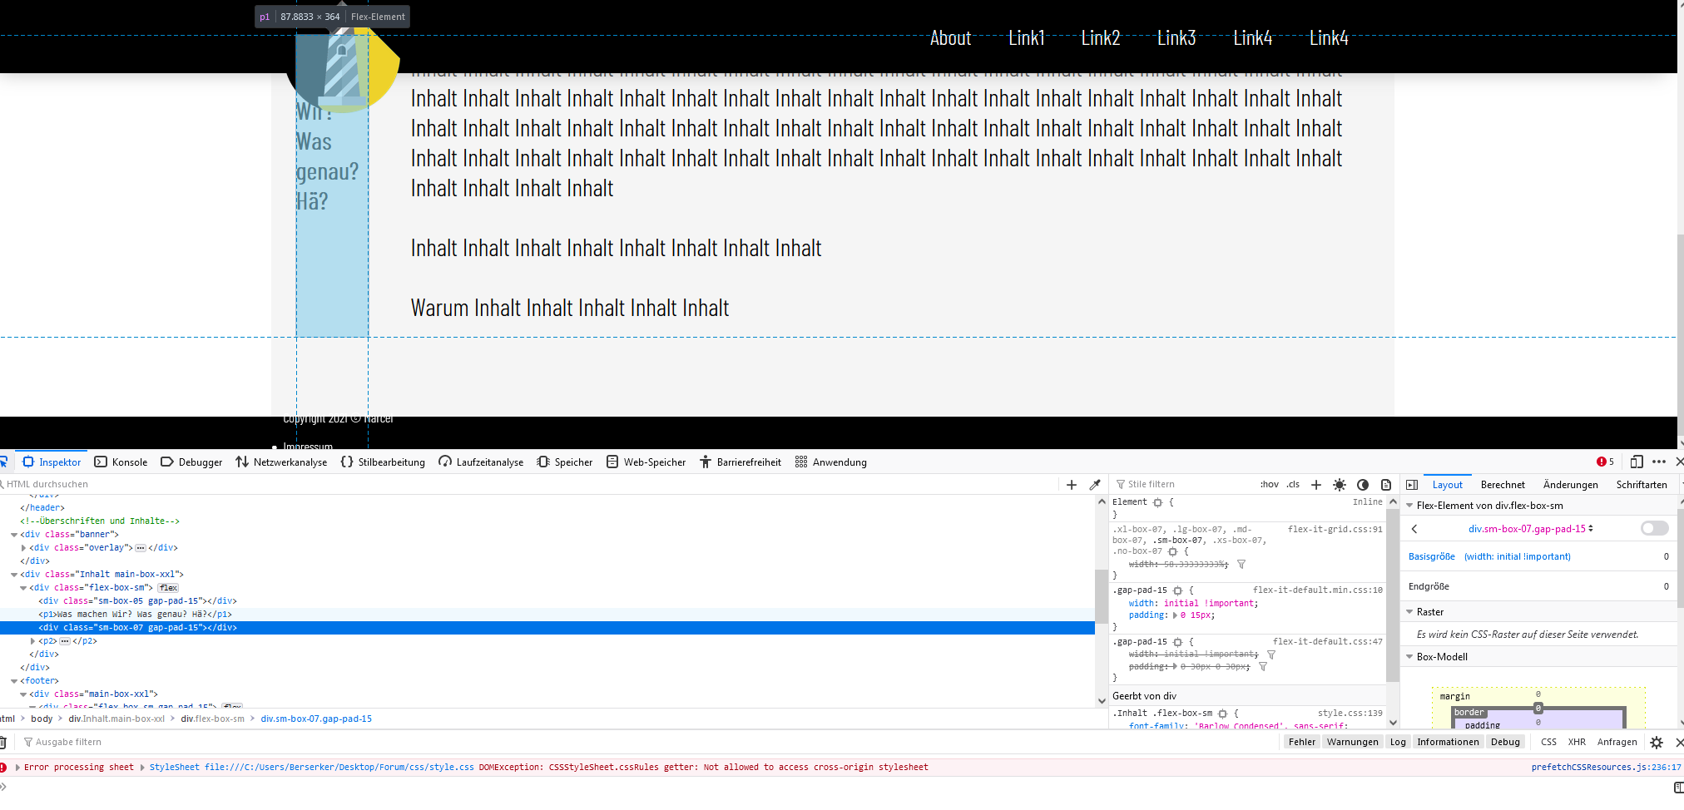The image size is (1684, 810).
Task: Open the style.css:139 source link
Action: pyautogui.click(x=1350, y=714)
